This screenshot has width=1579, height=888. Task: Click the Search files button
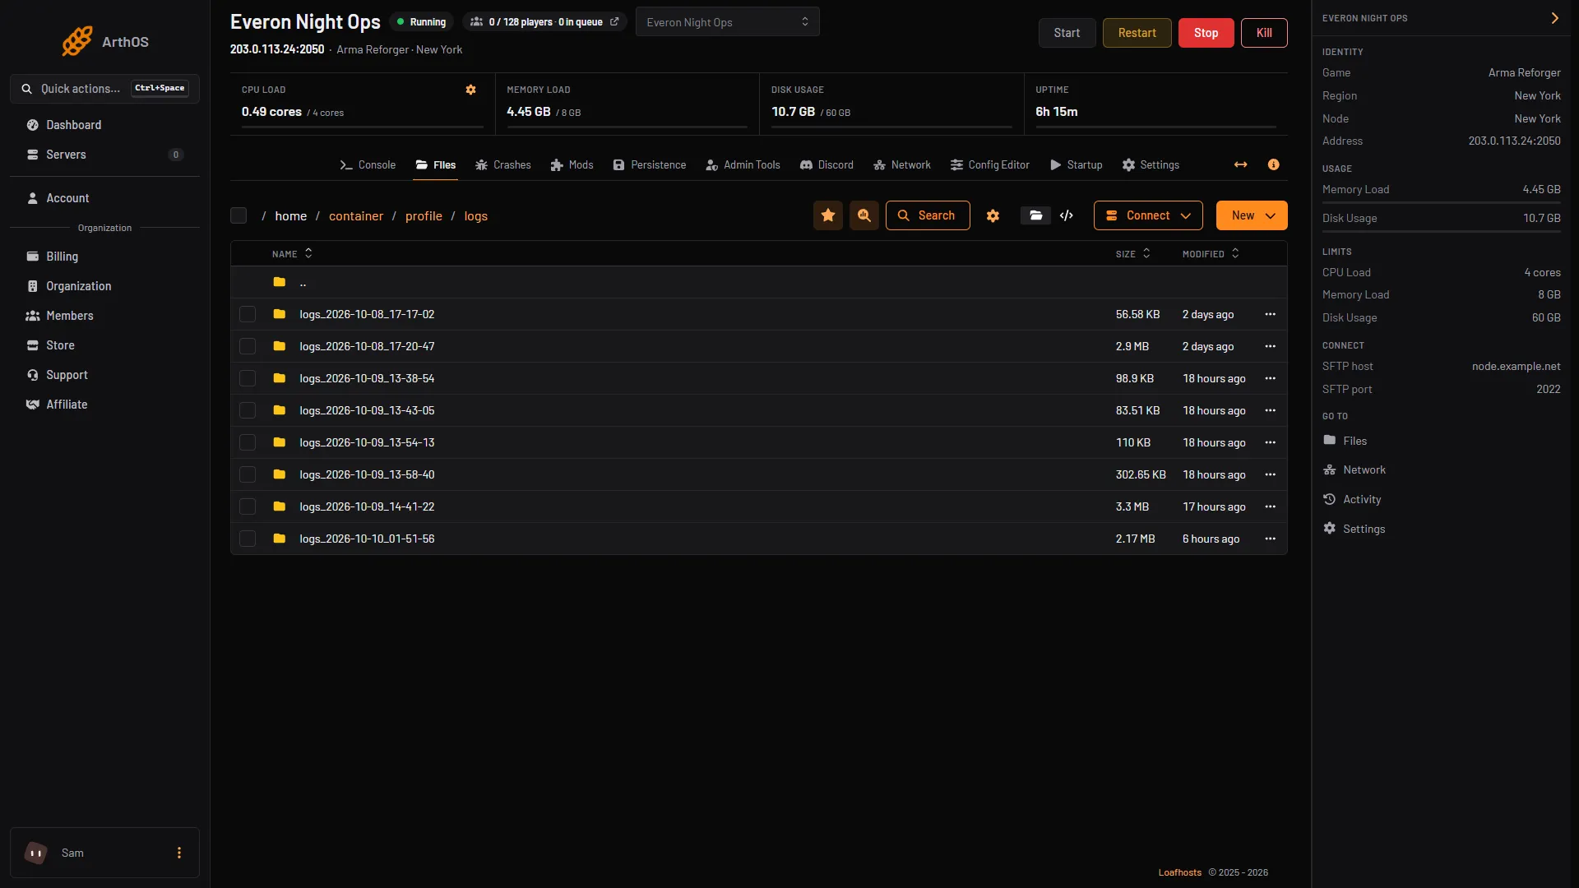click(928, 215)
